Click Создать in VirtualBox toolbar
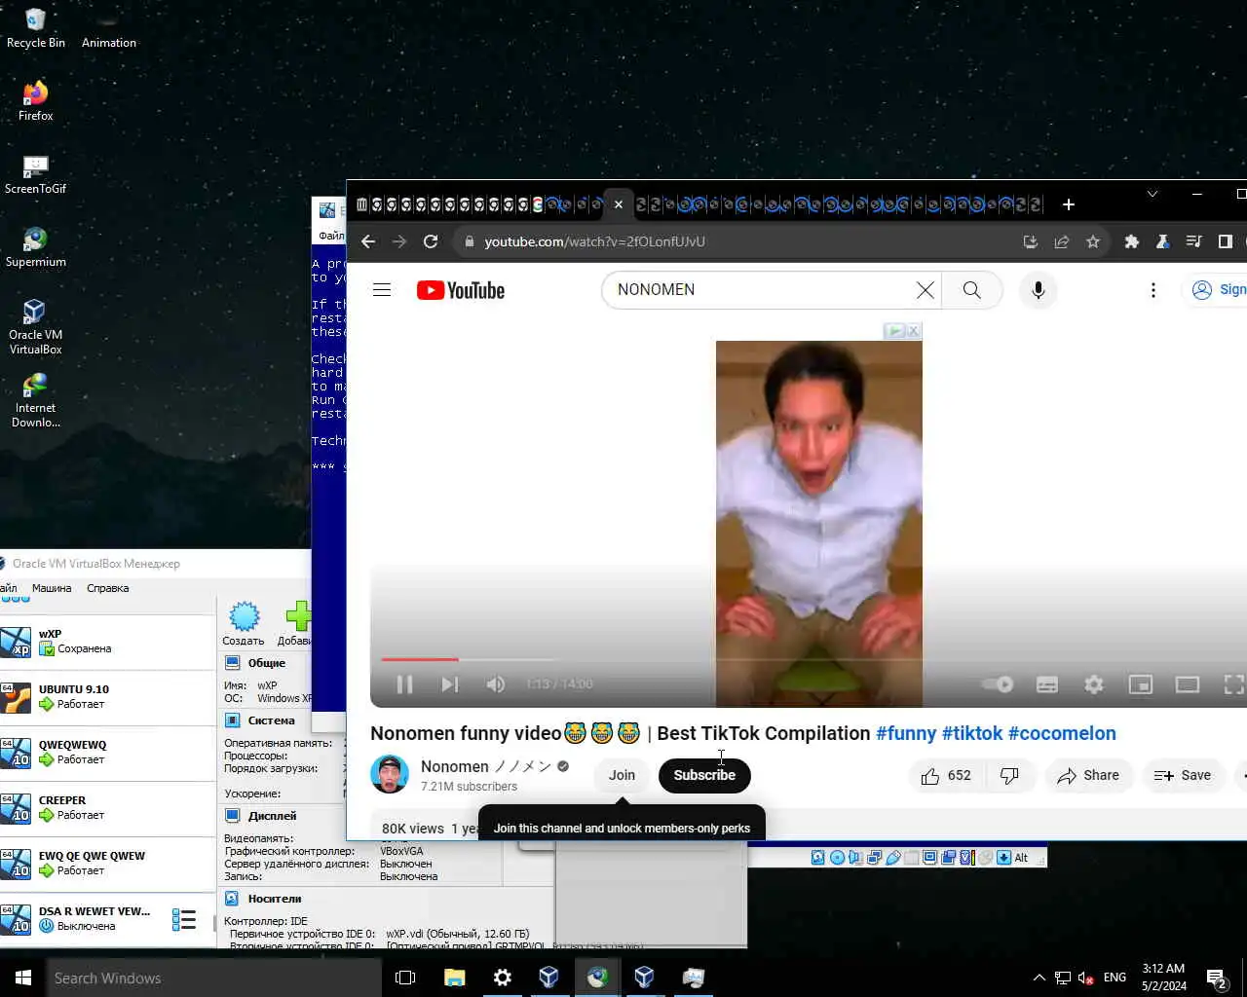Image resolution: width=1247 pixels, height=997 pixels. point(244,623)
